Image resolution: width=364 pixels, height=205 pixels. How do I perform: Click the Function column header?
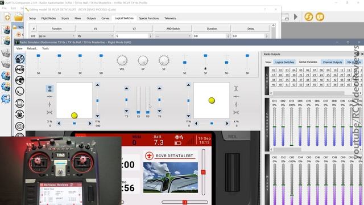56,28
